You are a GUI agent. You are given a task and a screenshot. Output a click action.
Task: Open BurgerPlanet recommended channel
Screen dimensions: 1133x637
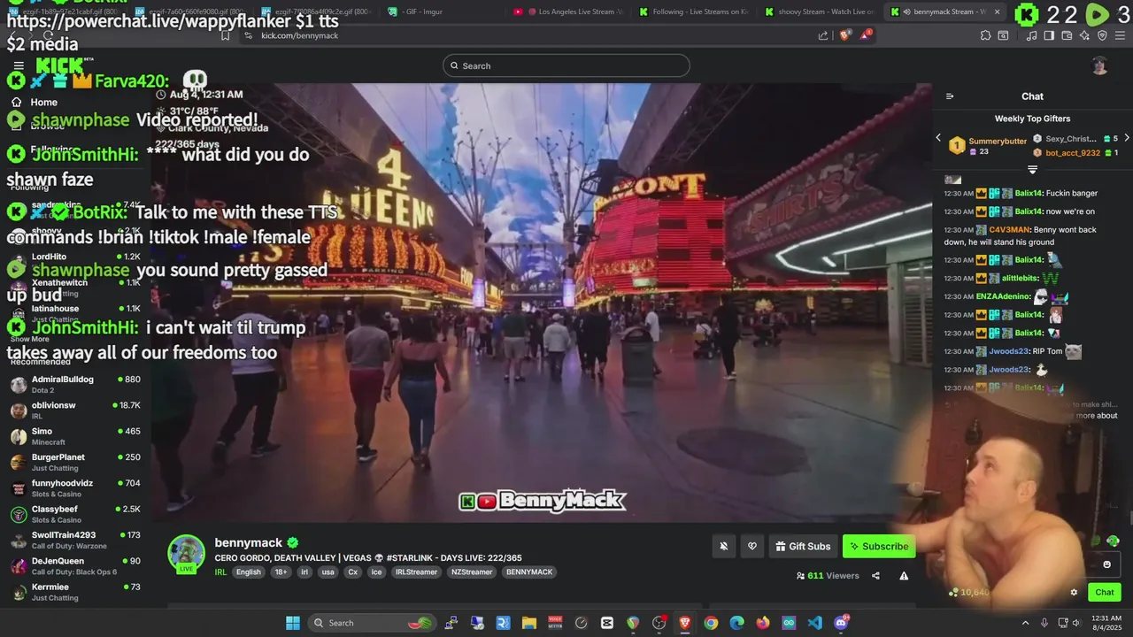[x=75, y=462]
